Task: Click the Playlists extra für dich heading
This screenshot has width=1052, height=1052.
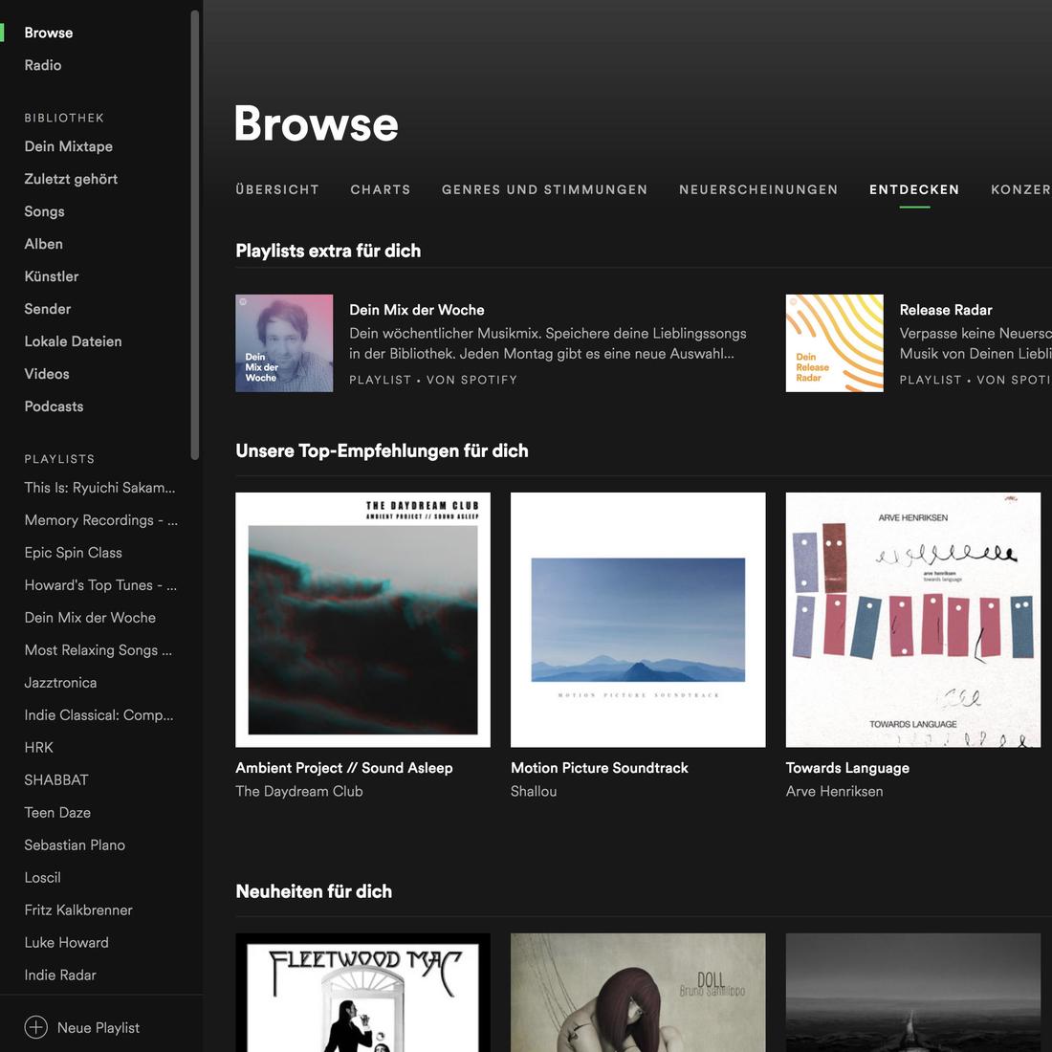Action: [328, 251]
